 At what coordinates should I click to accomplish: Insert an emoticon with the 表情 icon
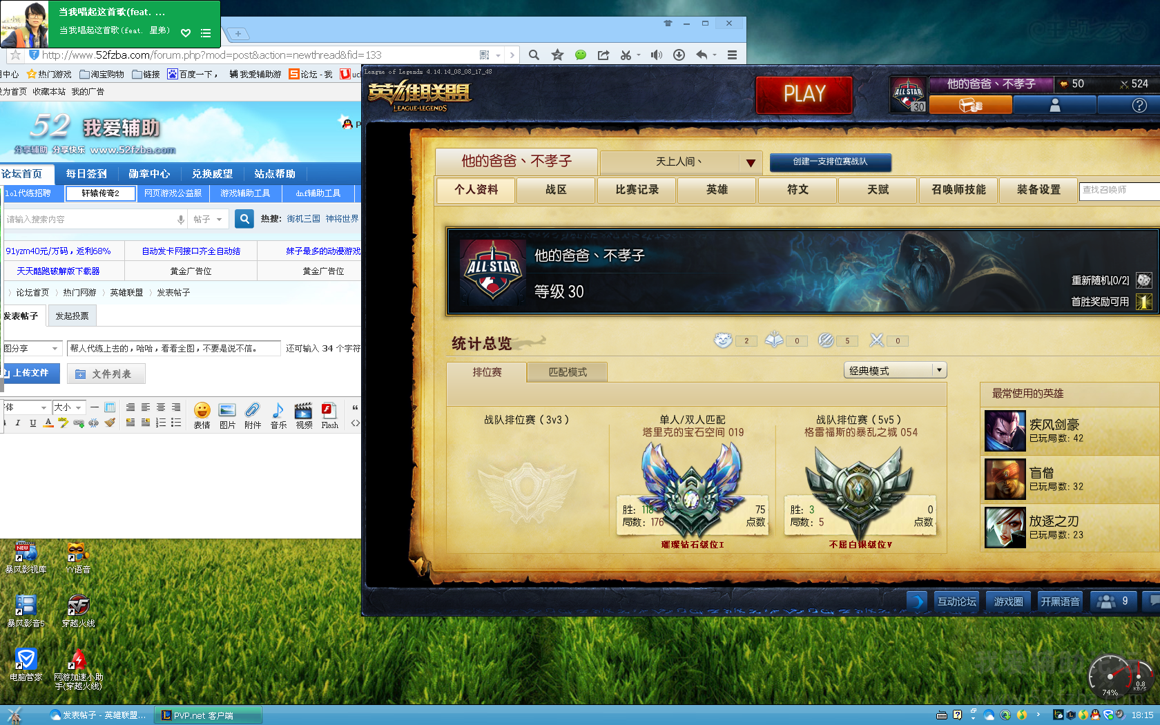click(x=202, y=416)
